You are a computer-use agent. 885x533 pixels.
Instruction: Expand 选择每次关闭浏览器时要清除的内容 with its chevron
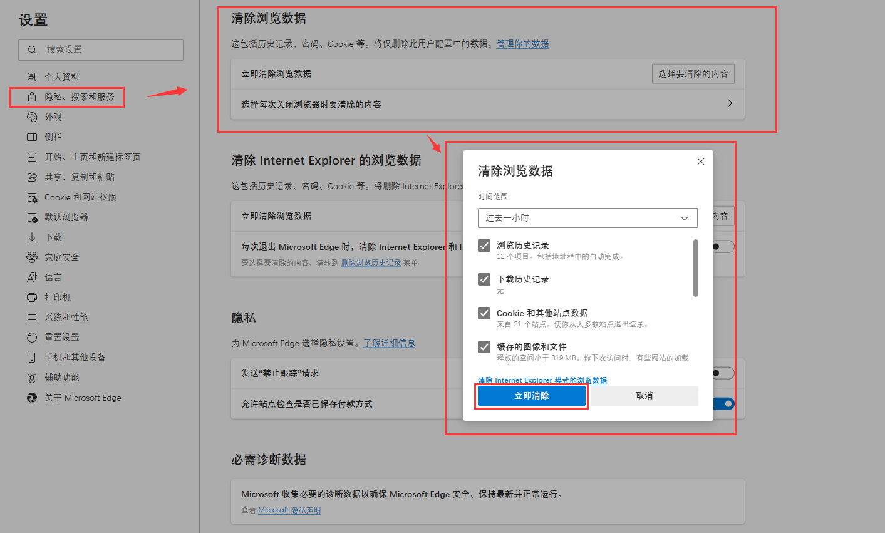pos(729,103)
